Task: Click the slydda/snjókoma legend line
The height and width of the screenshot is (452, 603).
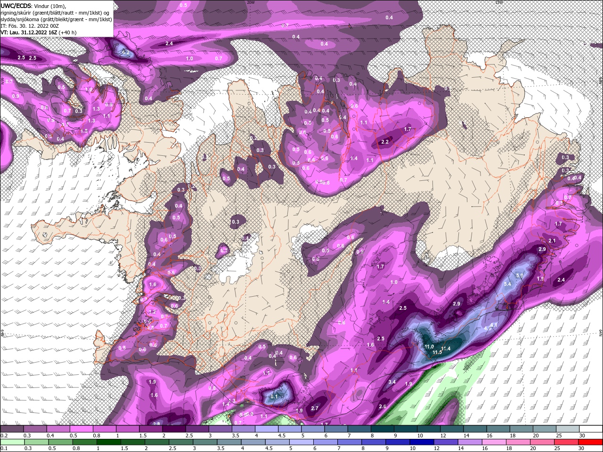Action: coord(56,19)
